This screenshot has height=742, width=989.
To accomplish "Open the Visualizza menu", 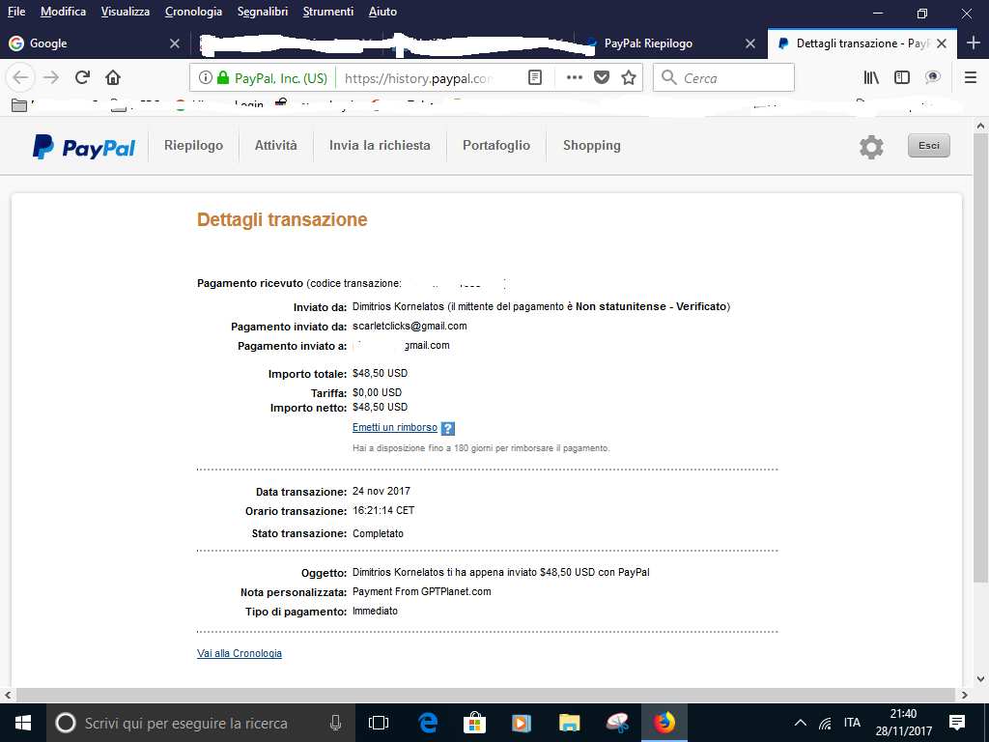I will pos(126,12).
